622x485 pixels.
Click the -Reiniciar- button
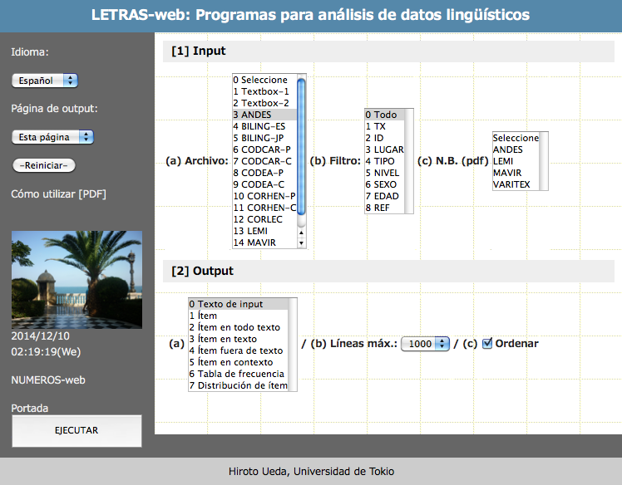(x=43, y=165)
